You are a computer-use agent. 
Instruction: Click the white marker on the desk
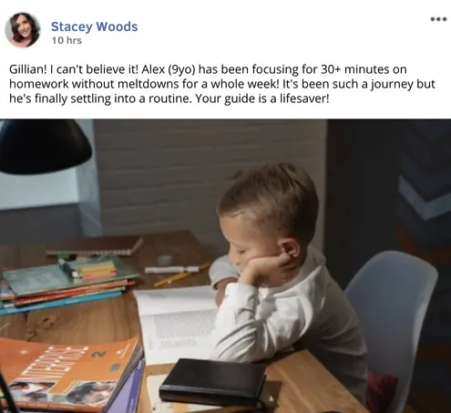pyautogui.click(x=171, y=269)
